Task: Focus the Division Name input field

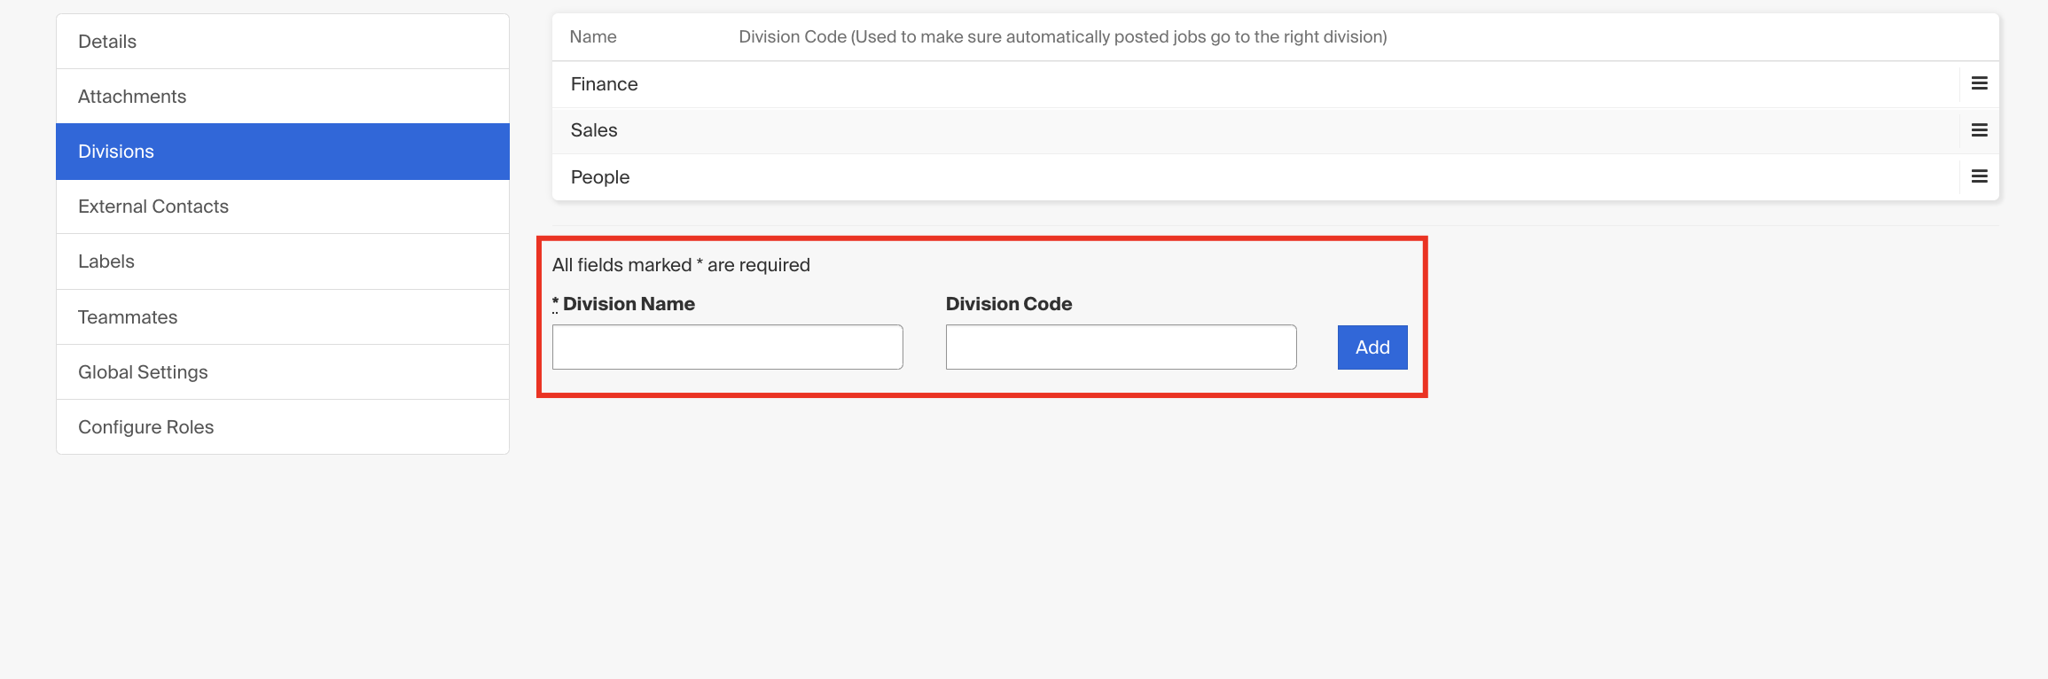Action: (728, 347)
